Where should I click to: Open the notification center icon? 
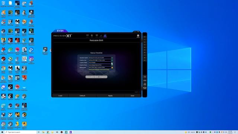pos(235,132)
